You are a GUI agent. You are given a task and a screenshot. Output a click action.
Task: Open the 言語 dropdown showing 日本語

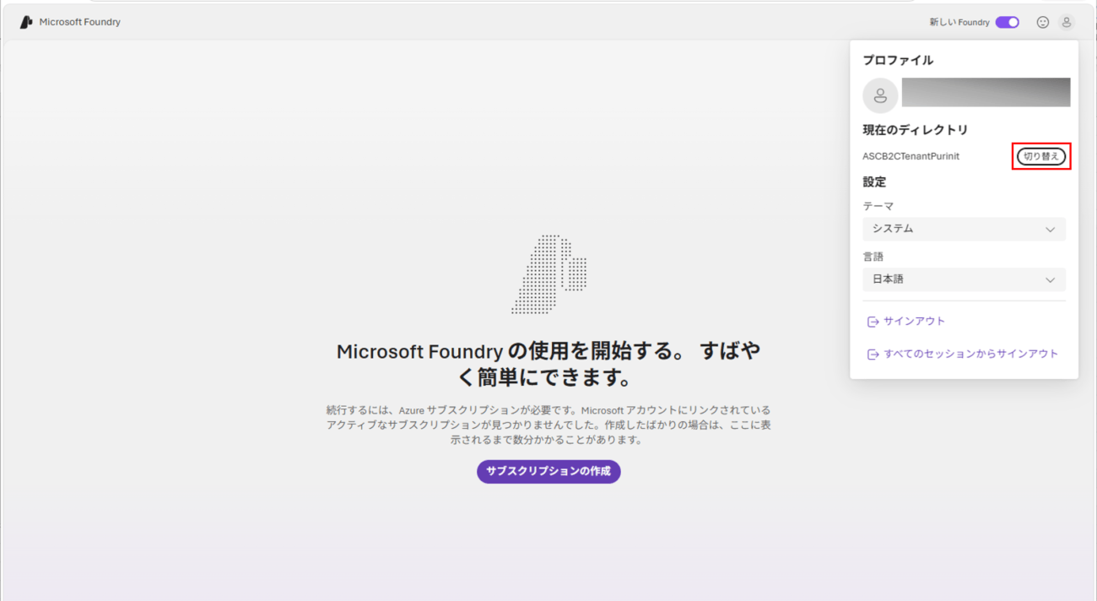click(x=964, y=279)
